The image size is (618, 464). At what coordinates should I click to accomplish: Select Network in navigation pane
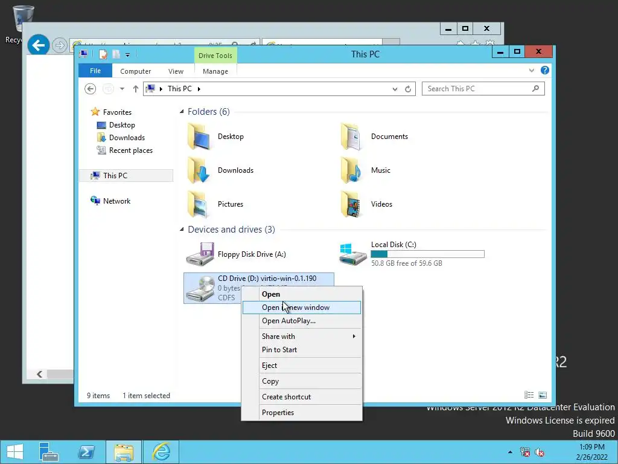click(x=116, y=201)
